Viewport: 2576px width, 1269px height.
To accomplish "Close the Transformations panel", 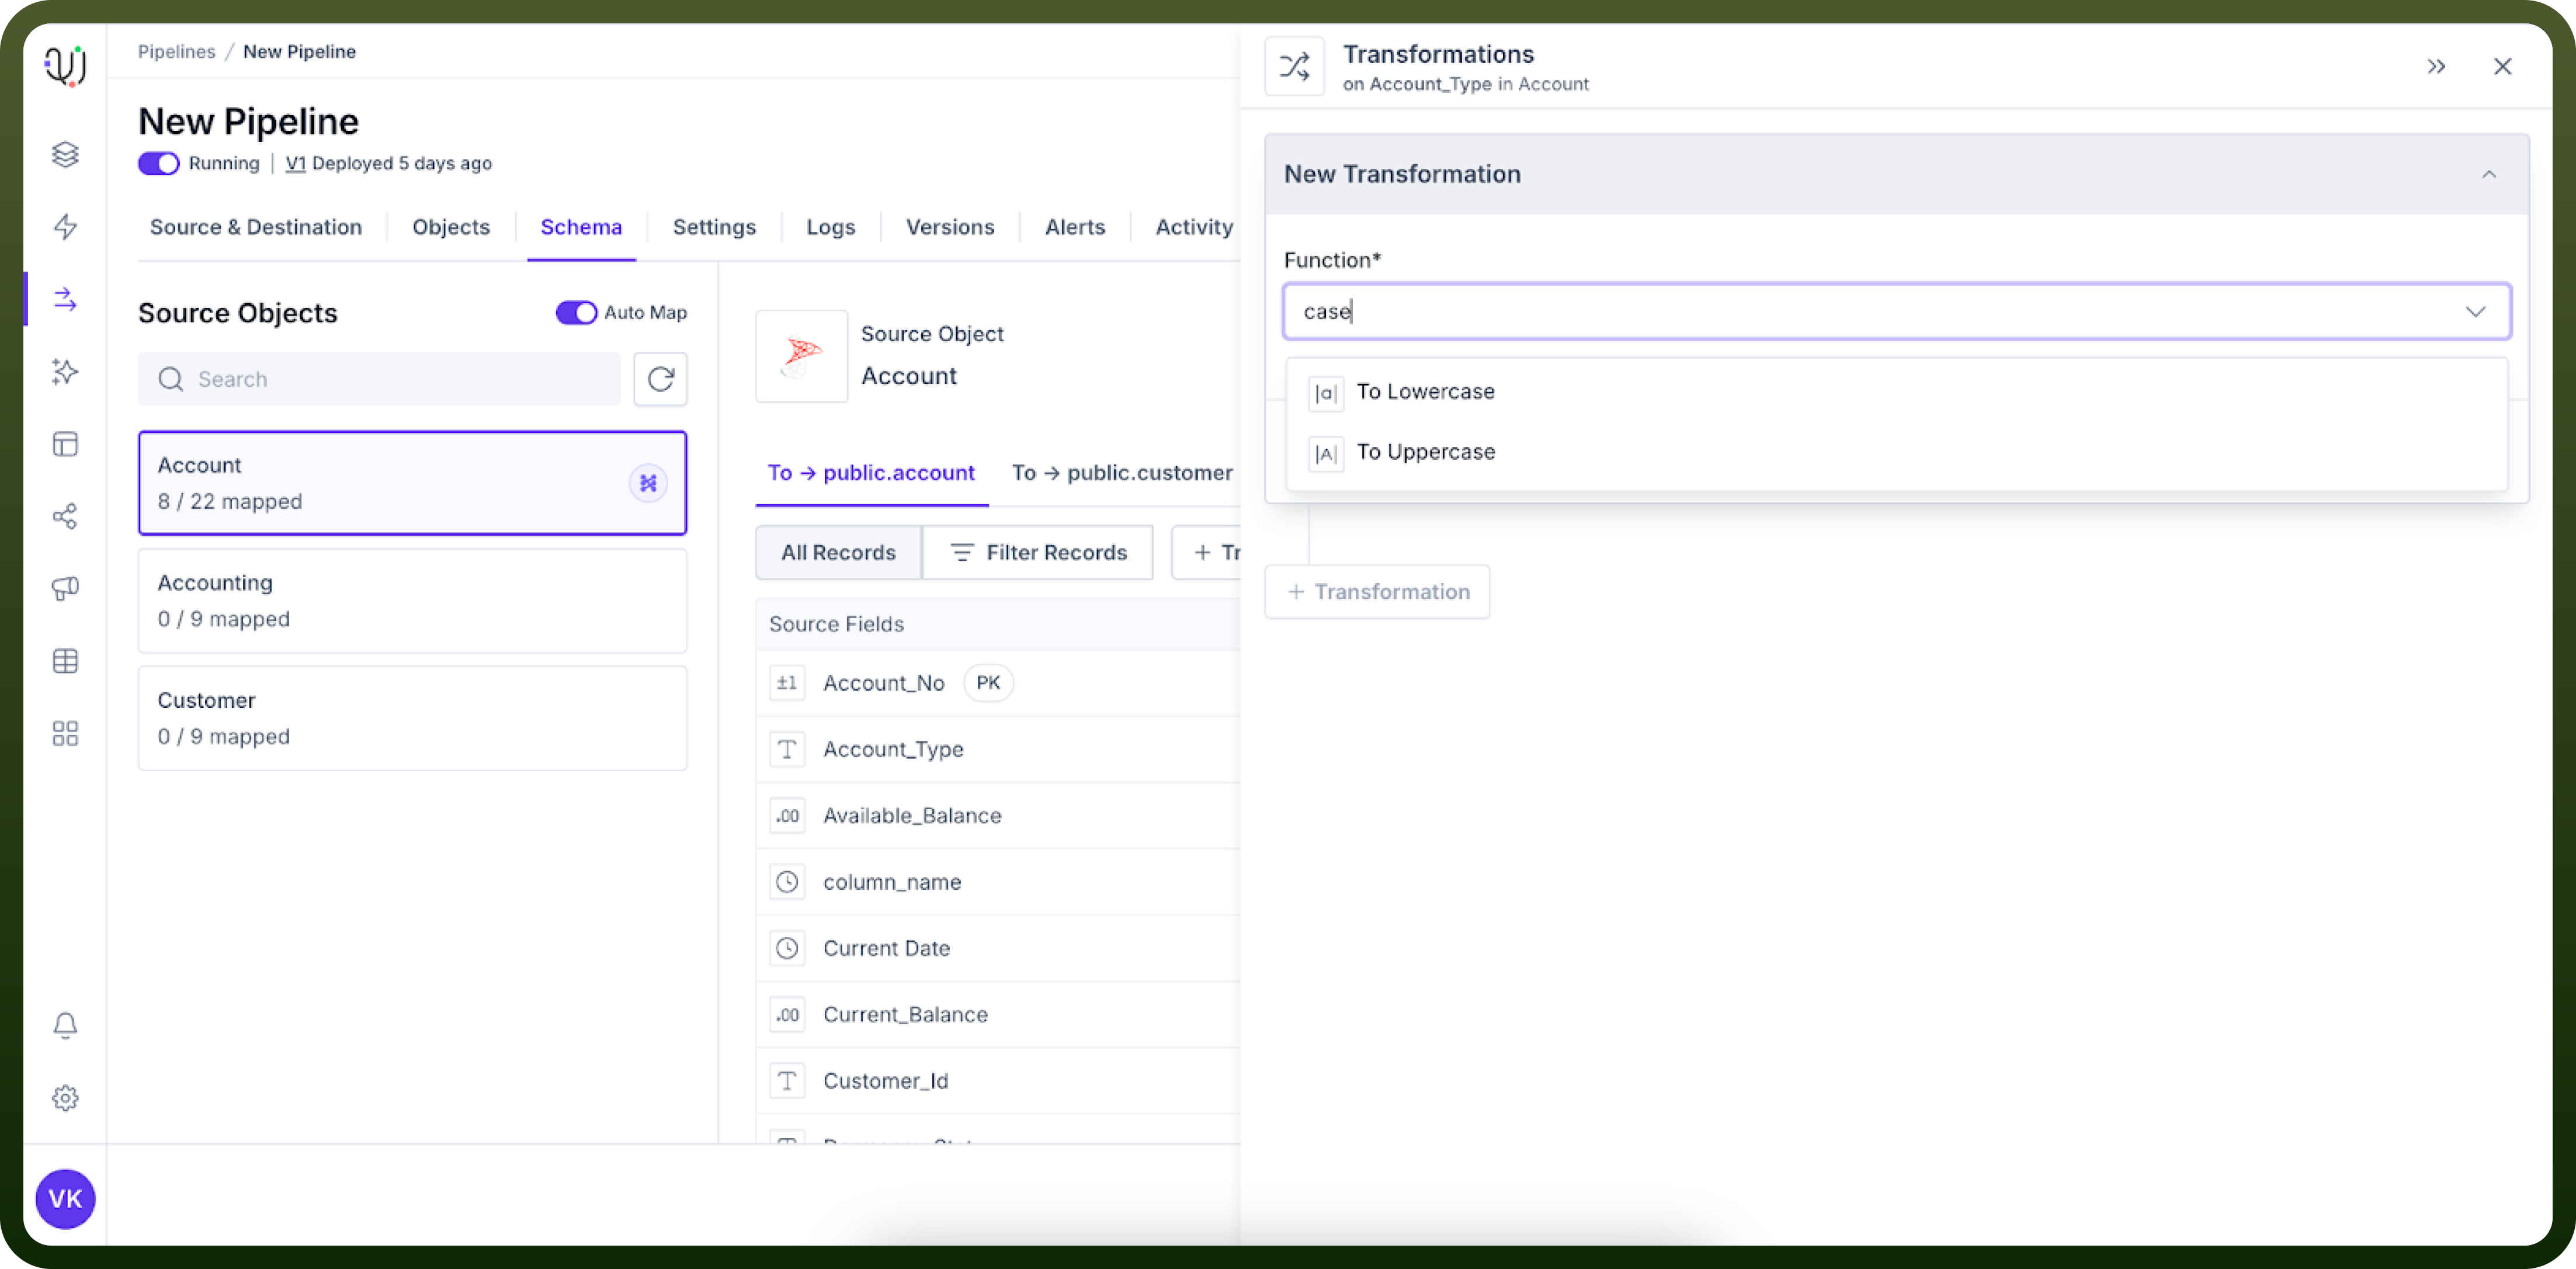I will (x=2502, y=66).
